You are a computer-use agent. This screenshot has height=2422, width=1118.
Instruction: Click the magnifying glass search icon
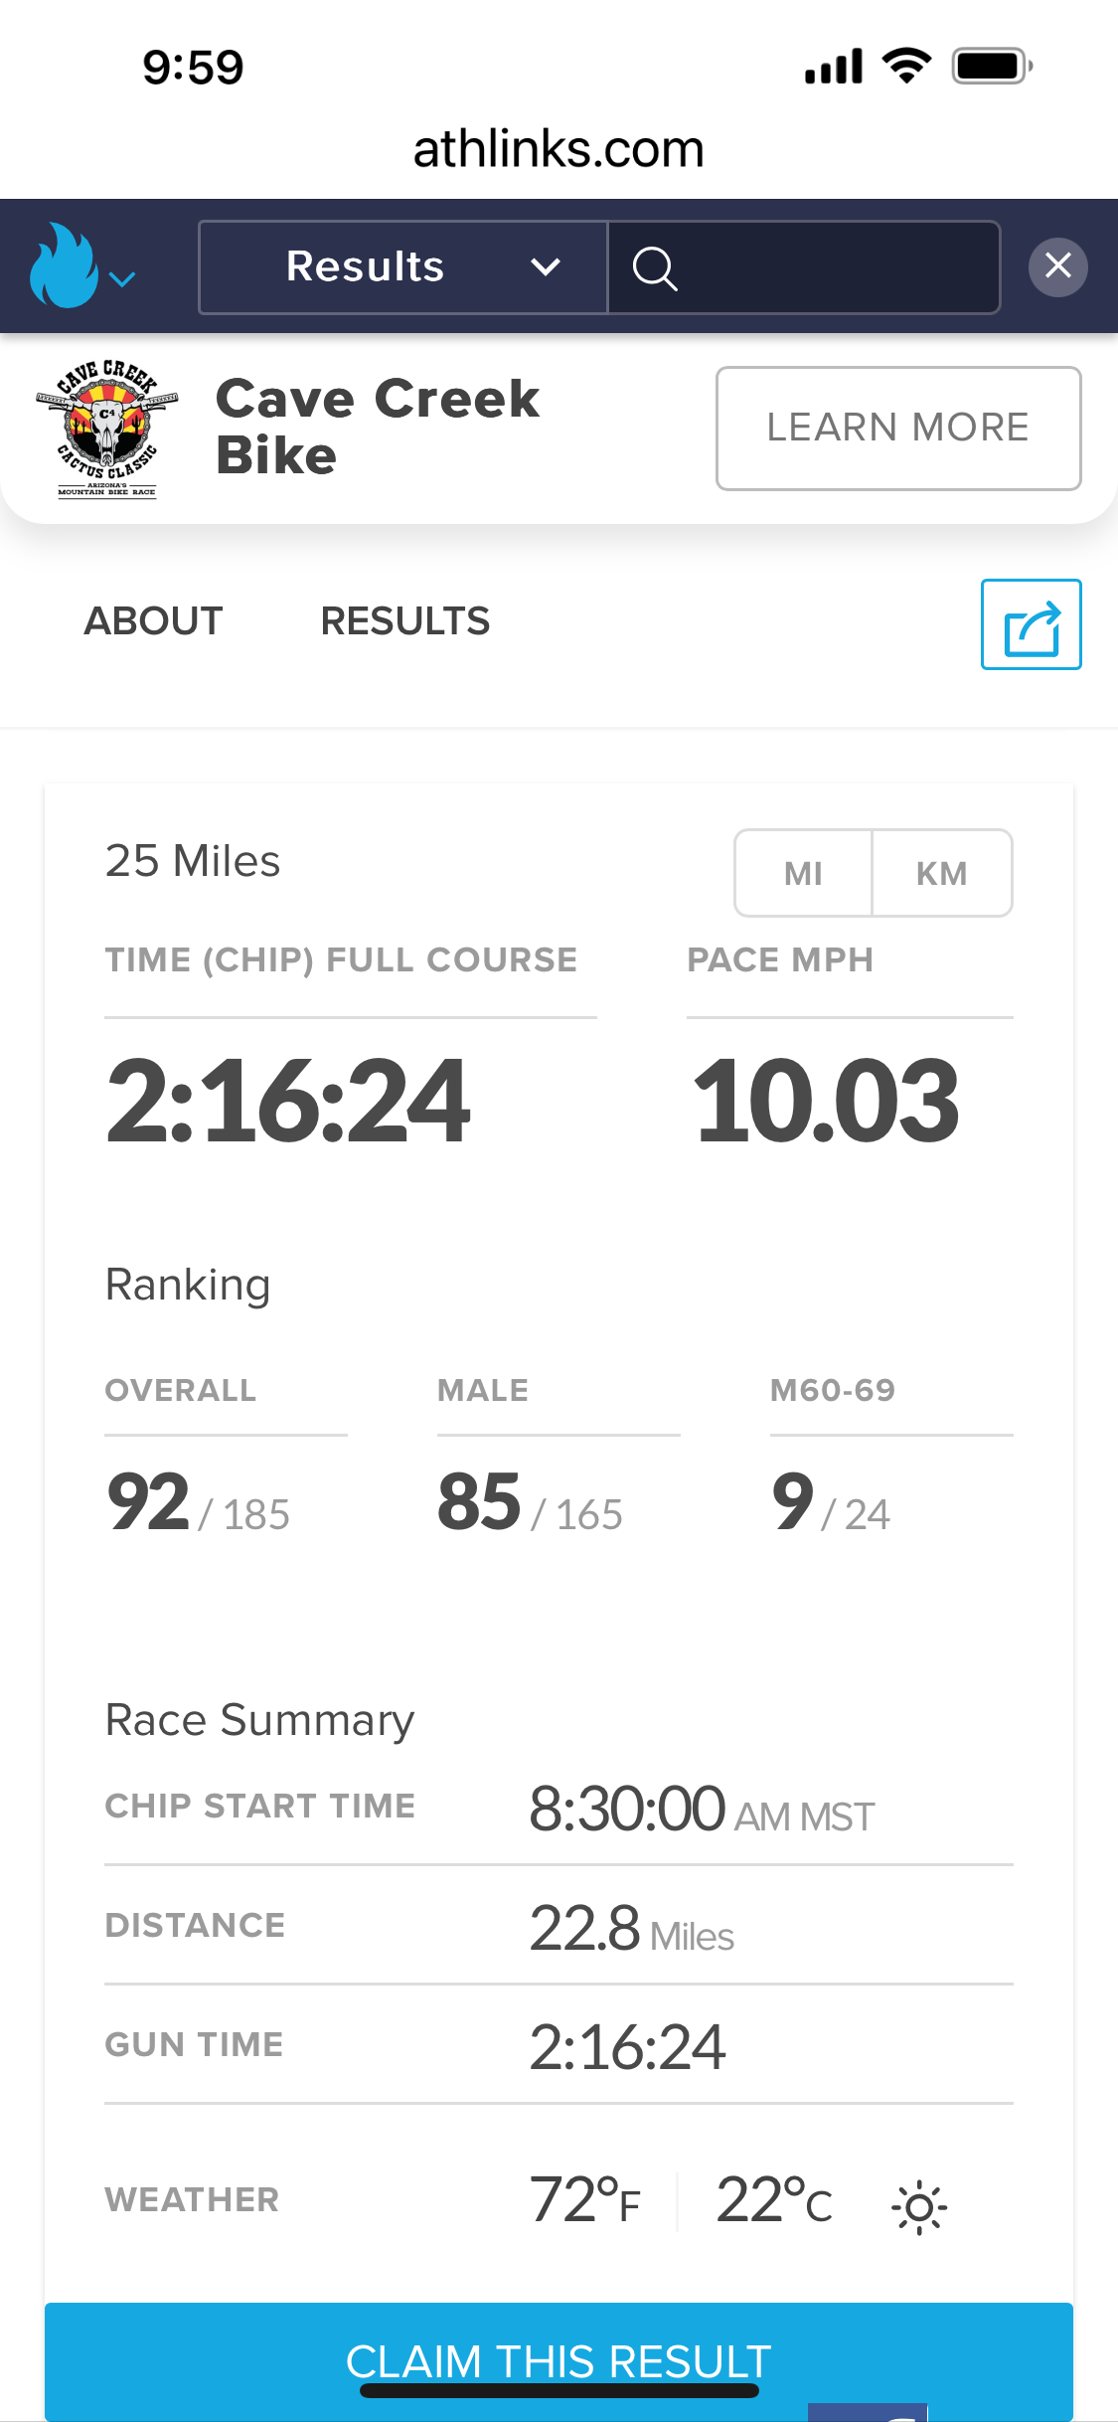(655, 267)
